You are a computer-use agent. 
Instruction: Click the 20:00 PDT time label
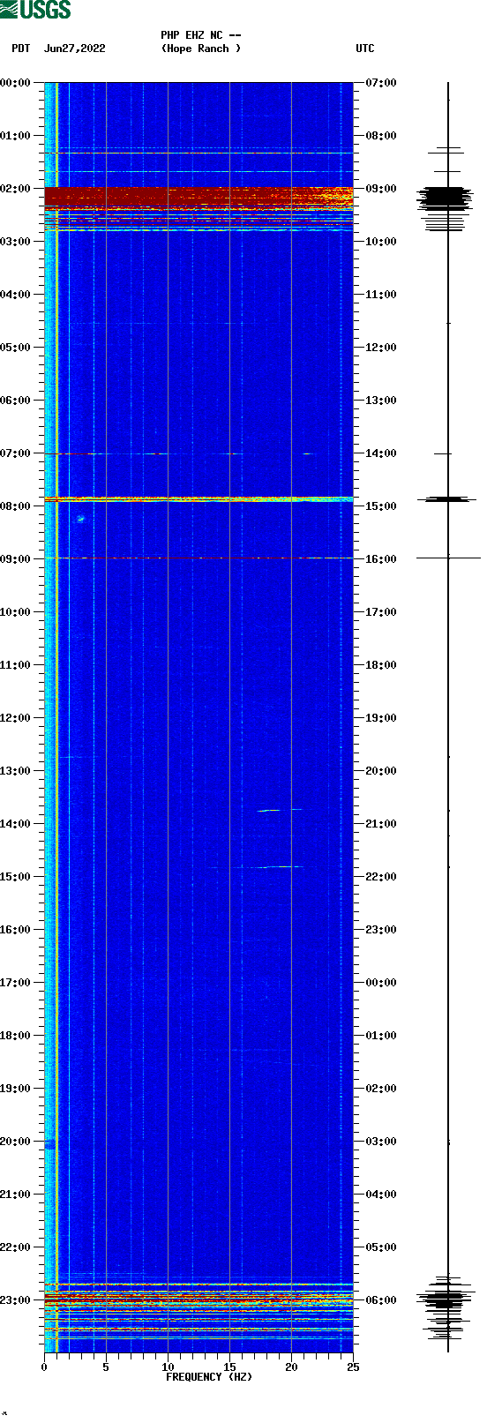(x=16, y=1142)
